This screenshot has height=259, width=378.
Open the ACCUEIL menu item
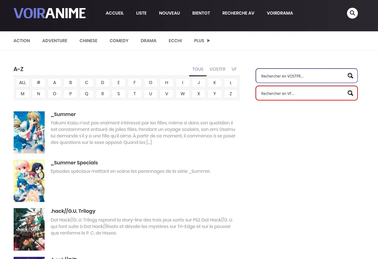(x=114, y=13)
